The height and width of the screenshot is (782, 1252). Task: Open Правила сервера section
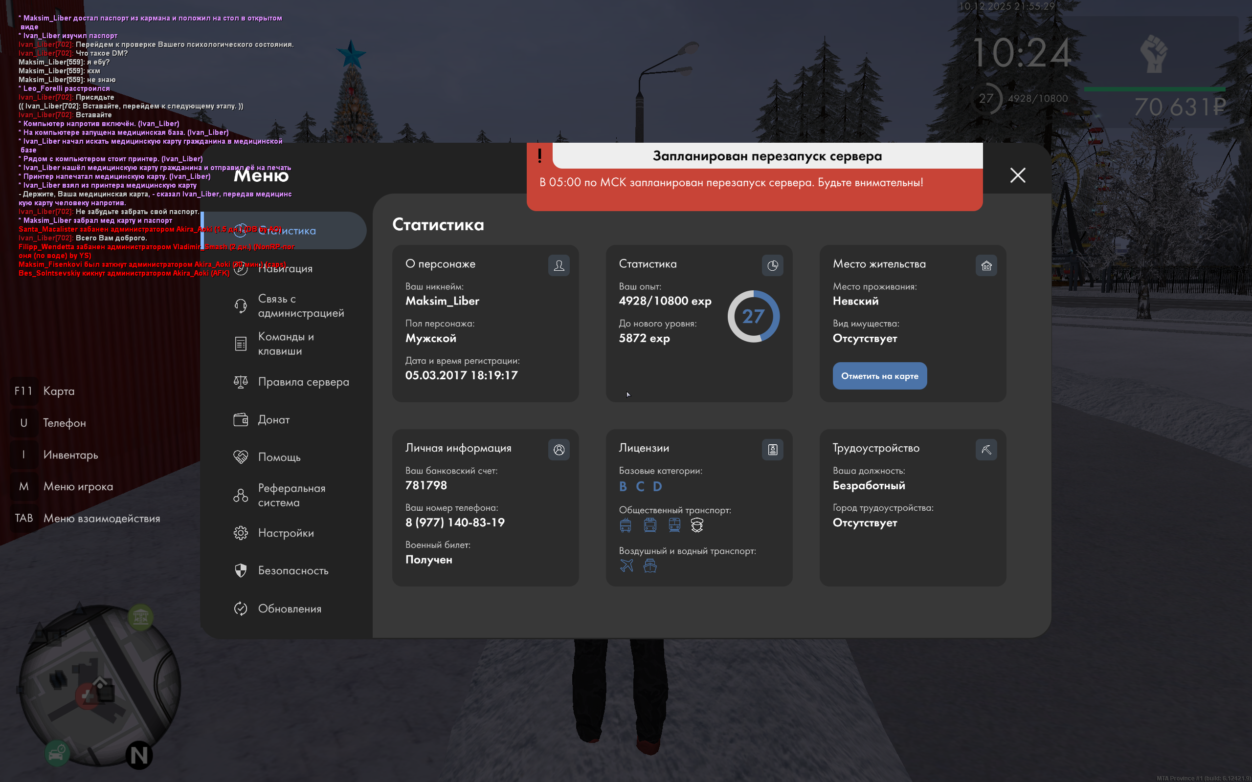[303, 382]
